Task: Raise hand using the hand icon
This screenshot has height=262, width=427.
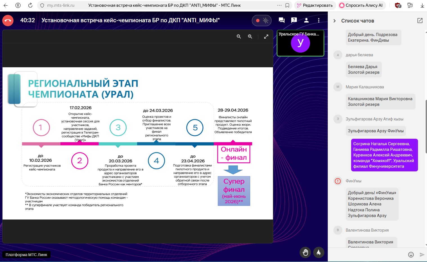Action: click(x=305, y=252)
